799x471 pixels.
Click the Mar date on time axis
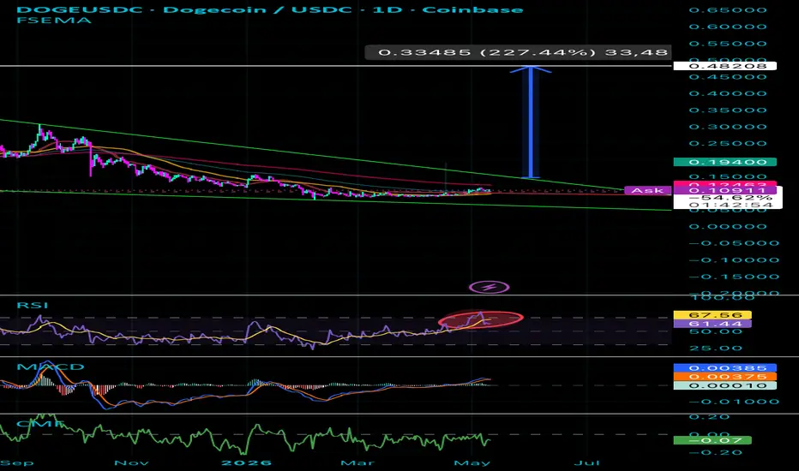[357, 462]
